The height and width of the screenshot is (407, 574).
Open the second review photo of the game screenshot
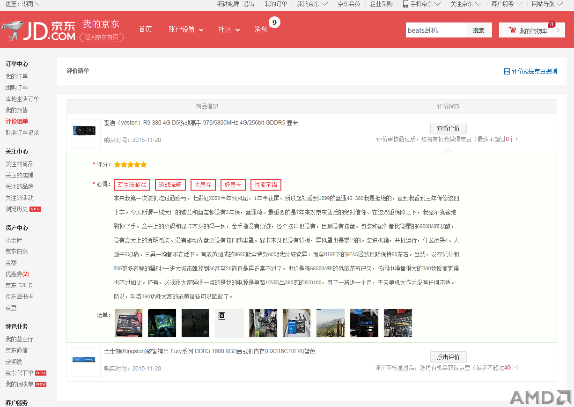click(162, 323)
